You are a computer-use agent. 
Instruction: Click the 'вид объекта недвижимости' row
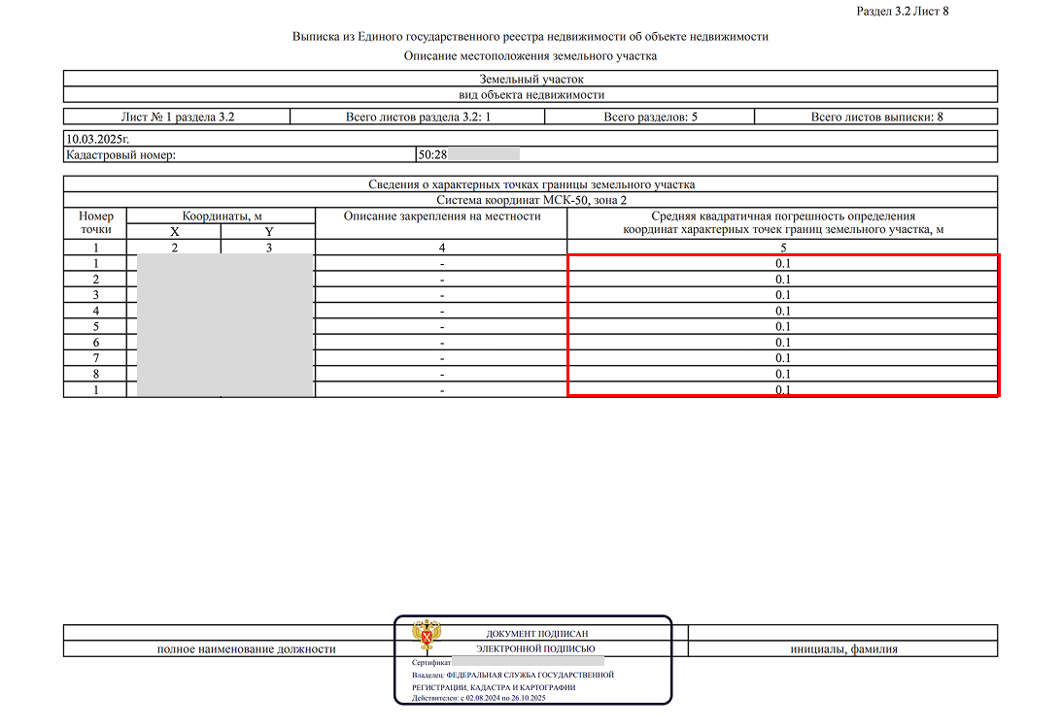click(x=531, y=95)
